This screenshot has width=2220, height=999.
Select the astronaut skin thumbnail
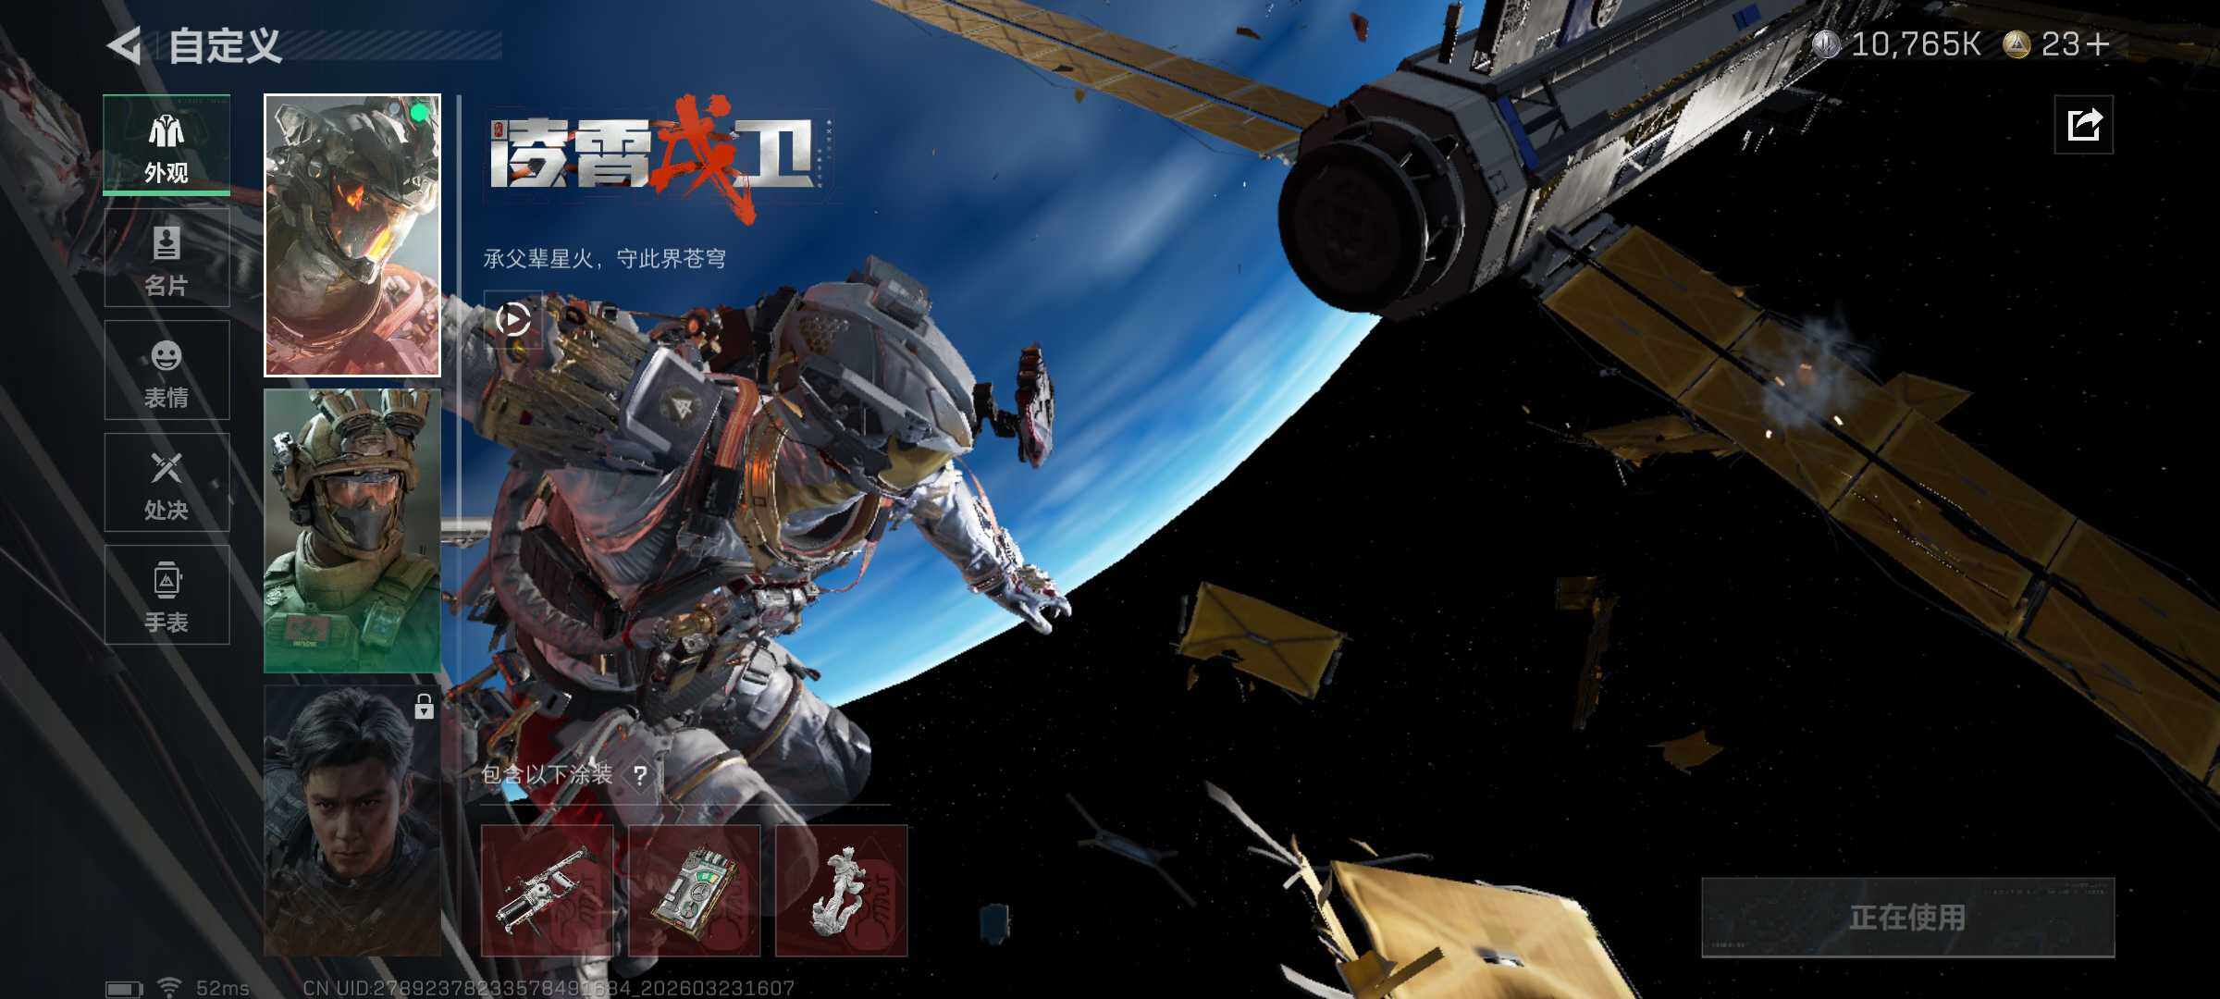click(351, 236)
